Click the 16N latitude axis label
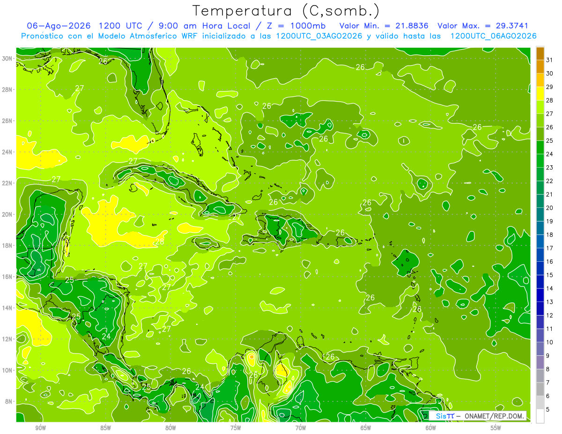 8,277
